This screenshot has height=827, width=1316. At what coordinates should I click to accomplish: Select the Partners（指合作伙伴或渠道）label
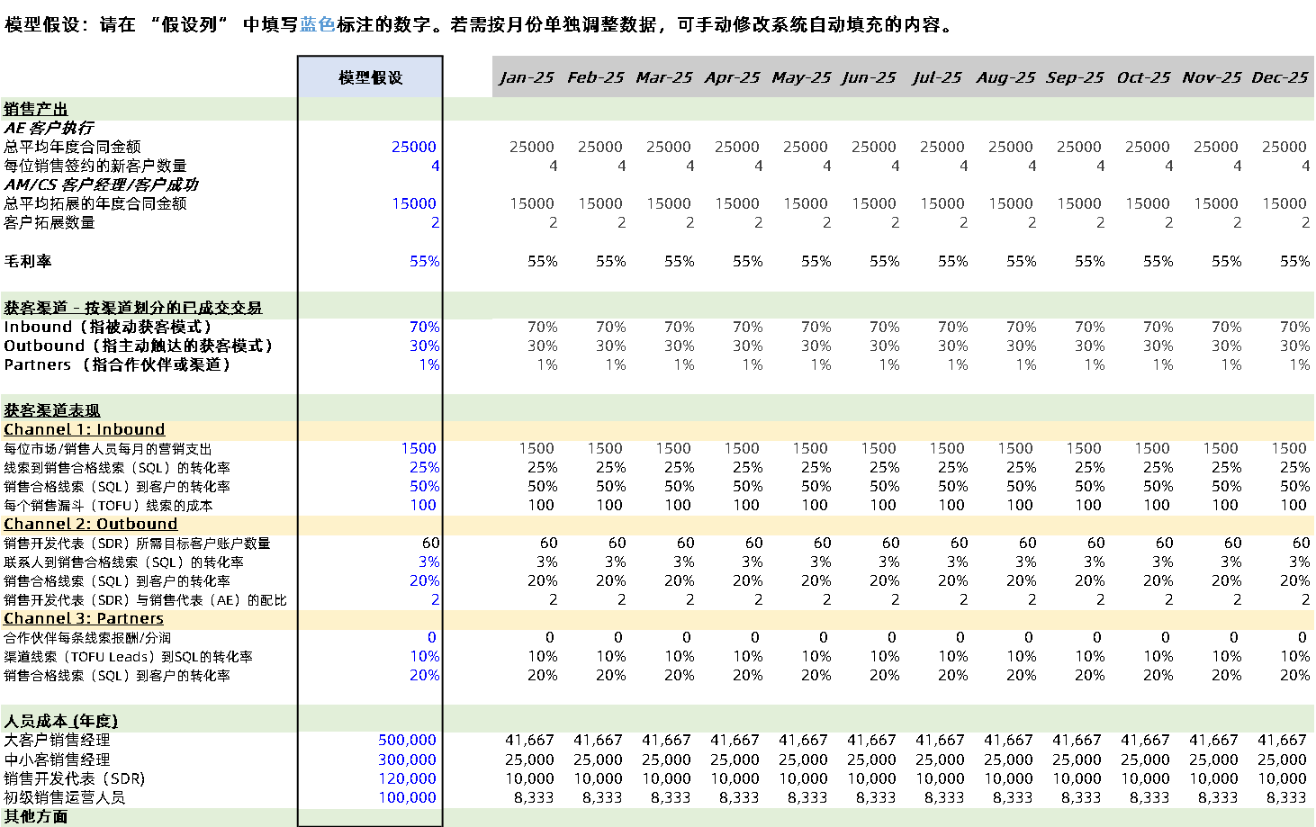[118, 364]
